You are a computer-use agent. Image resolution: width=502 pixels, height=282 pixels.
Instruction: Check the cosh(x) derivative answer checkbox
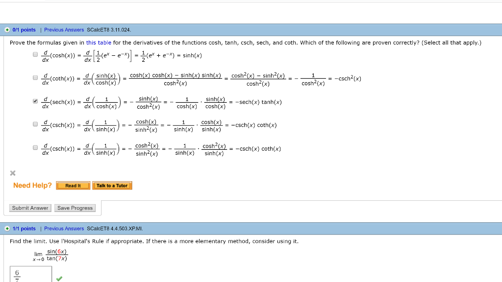(x=35, y=54)
